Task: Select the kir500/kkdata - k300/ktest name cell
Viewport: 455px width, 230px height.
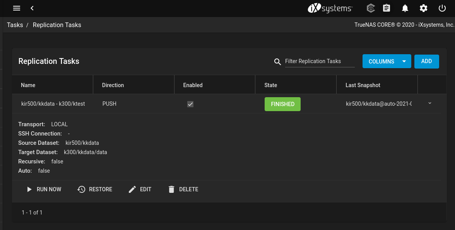Action: (x=53, y=104)
